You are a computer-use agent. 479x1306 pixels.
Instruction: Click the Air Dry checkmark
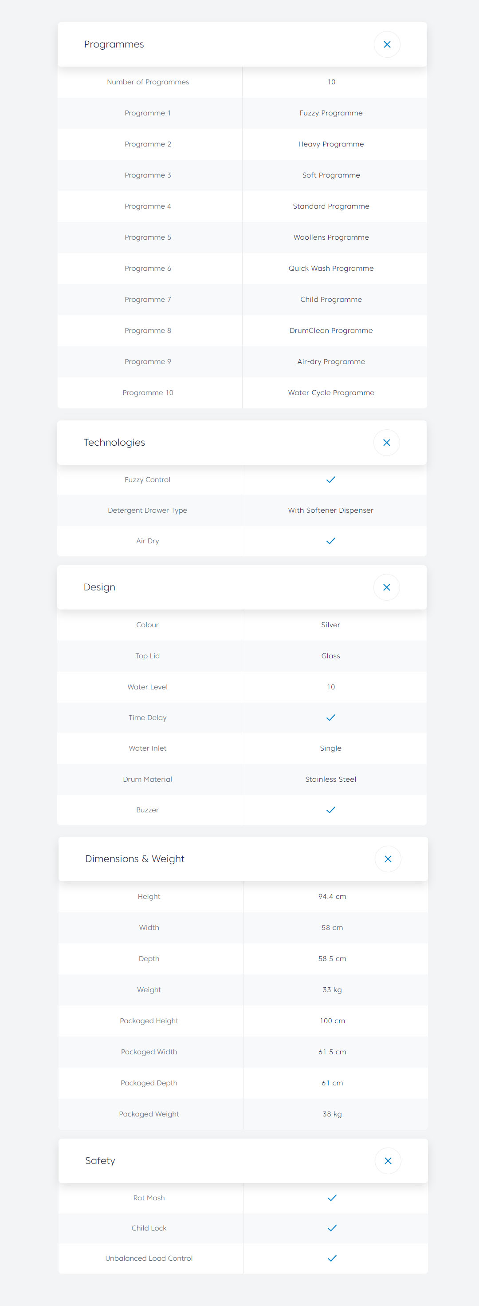tap(330, 541)
